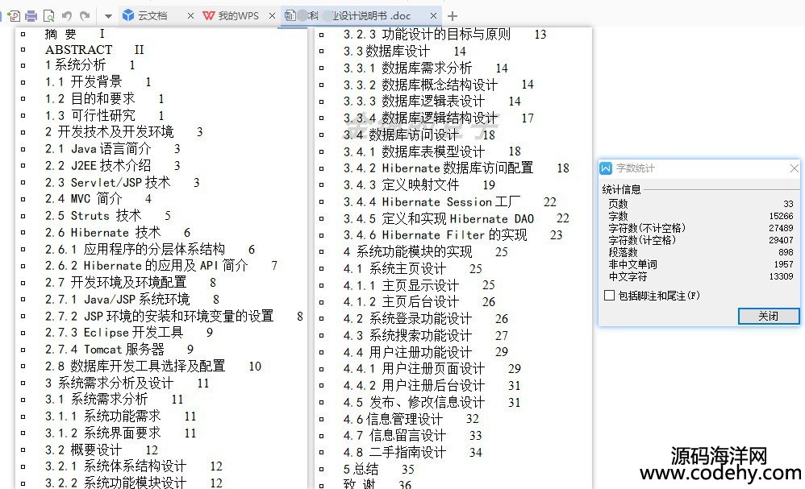The height and width of the screenshot is (489, 805).
Task: Close the 我的WPS tab
Action: click(271, 15)
